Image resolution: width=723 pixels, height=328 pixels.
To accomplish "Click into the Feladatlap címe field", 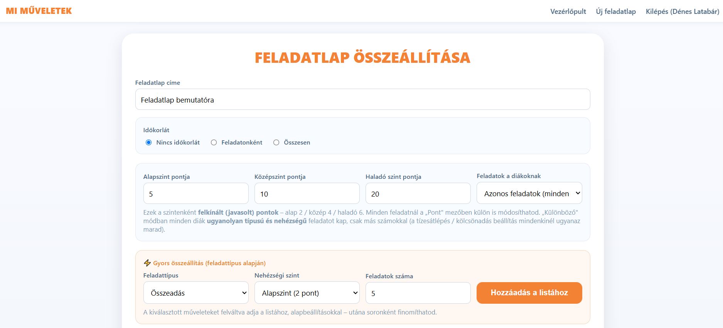I will 362,99.
